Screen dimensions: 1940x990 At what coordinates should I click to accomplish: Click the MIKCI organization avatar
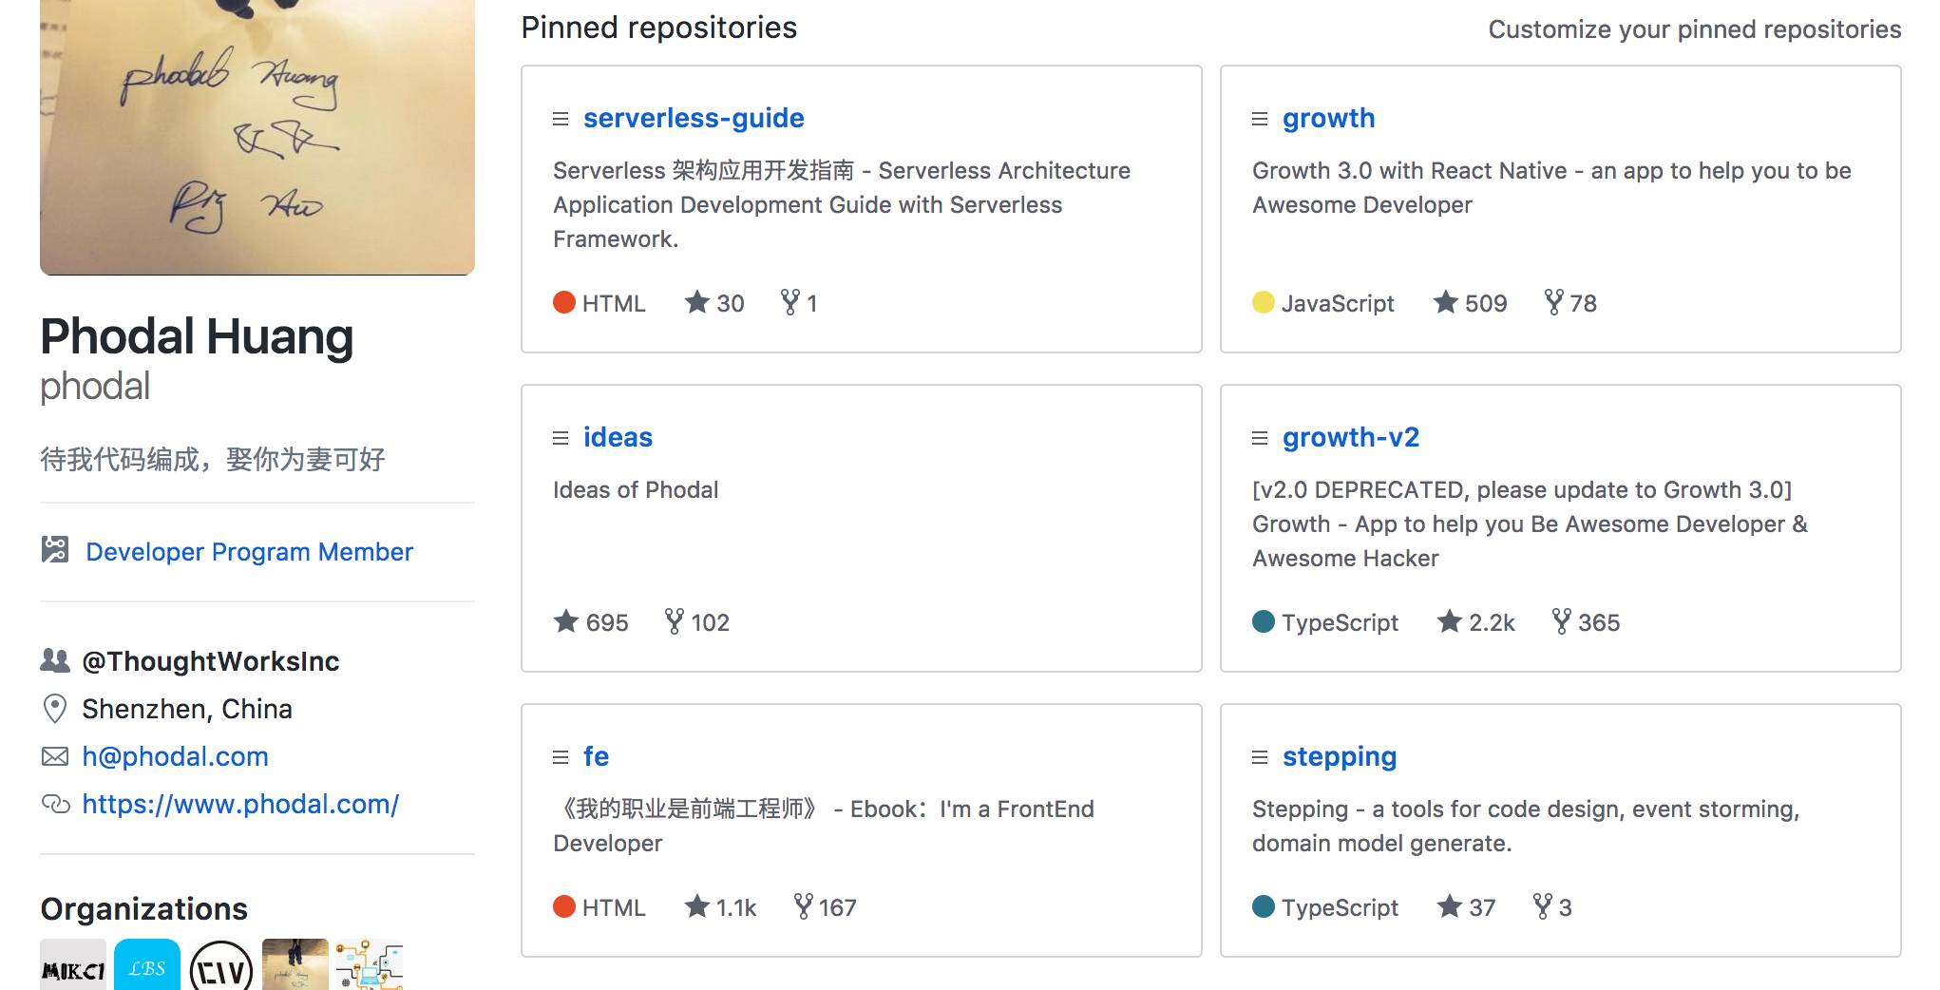[73, 965]
